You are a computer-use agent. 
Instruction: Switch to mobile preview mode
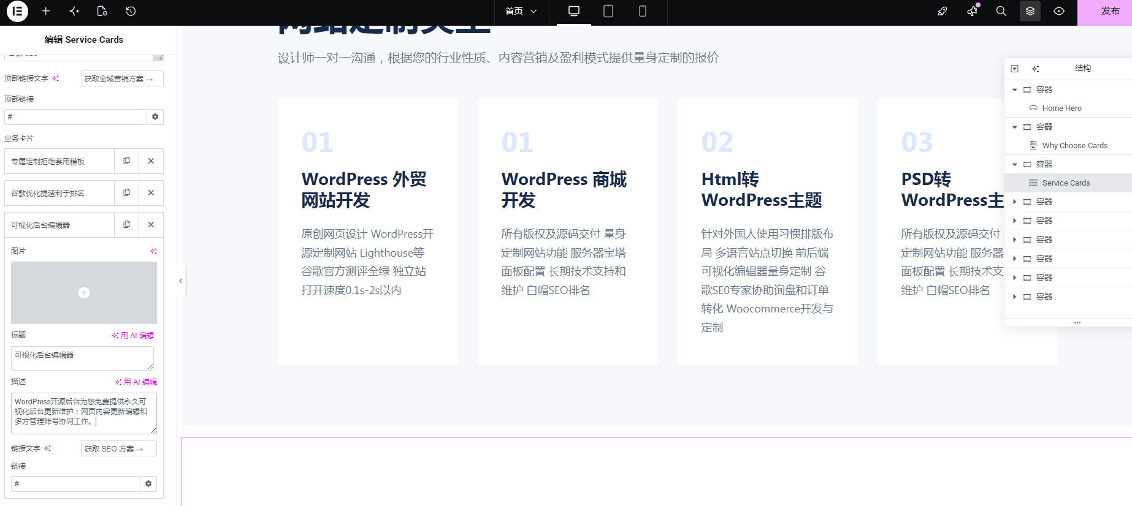coord(643,11)
